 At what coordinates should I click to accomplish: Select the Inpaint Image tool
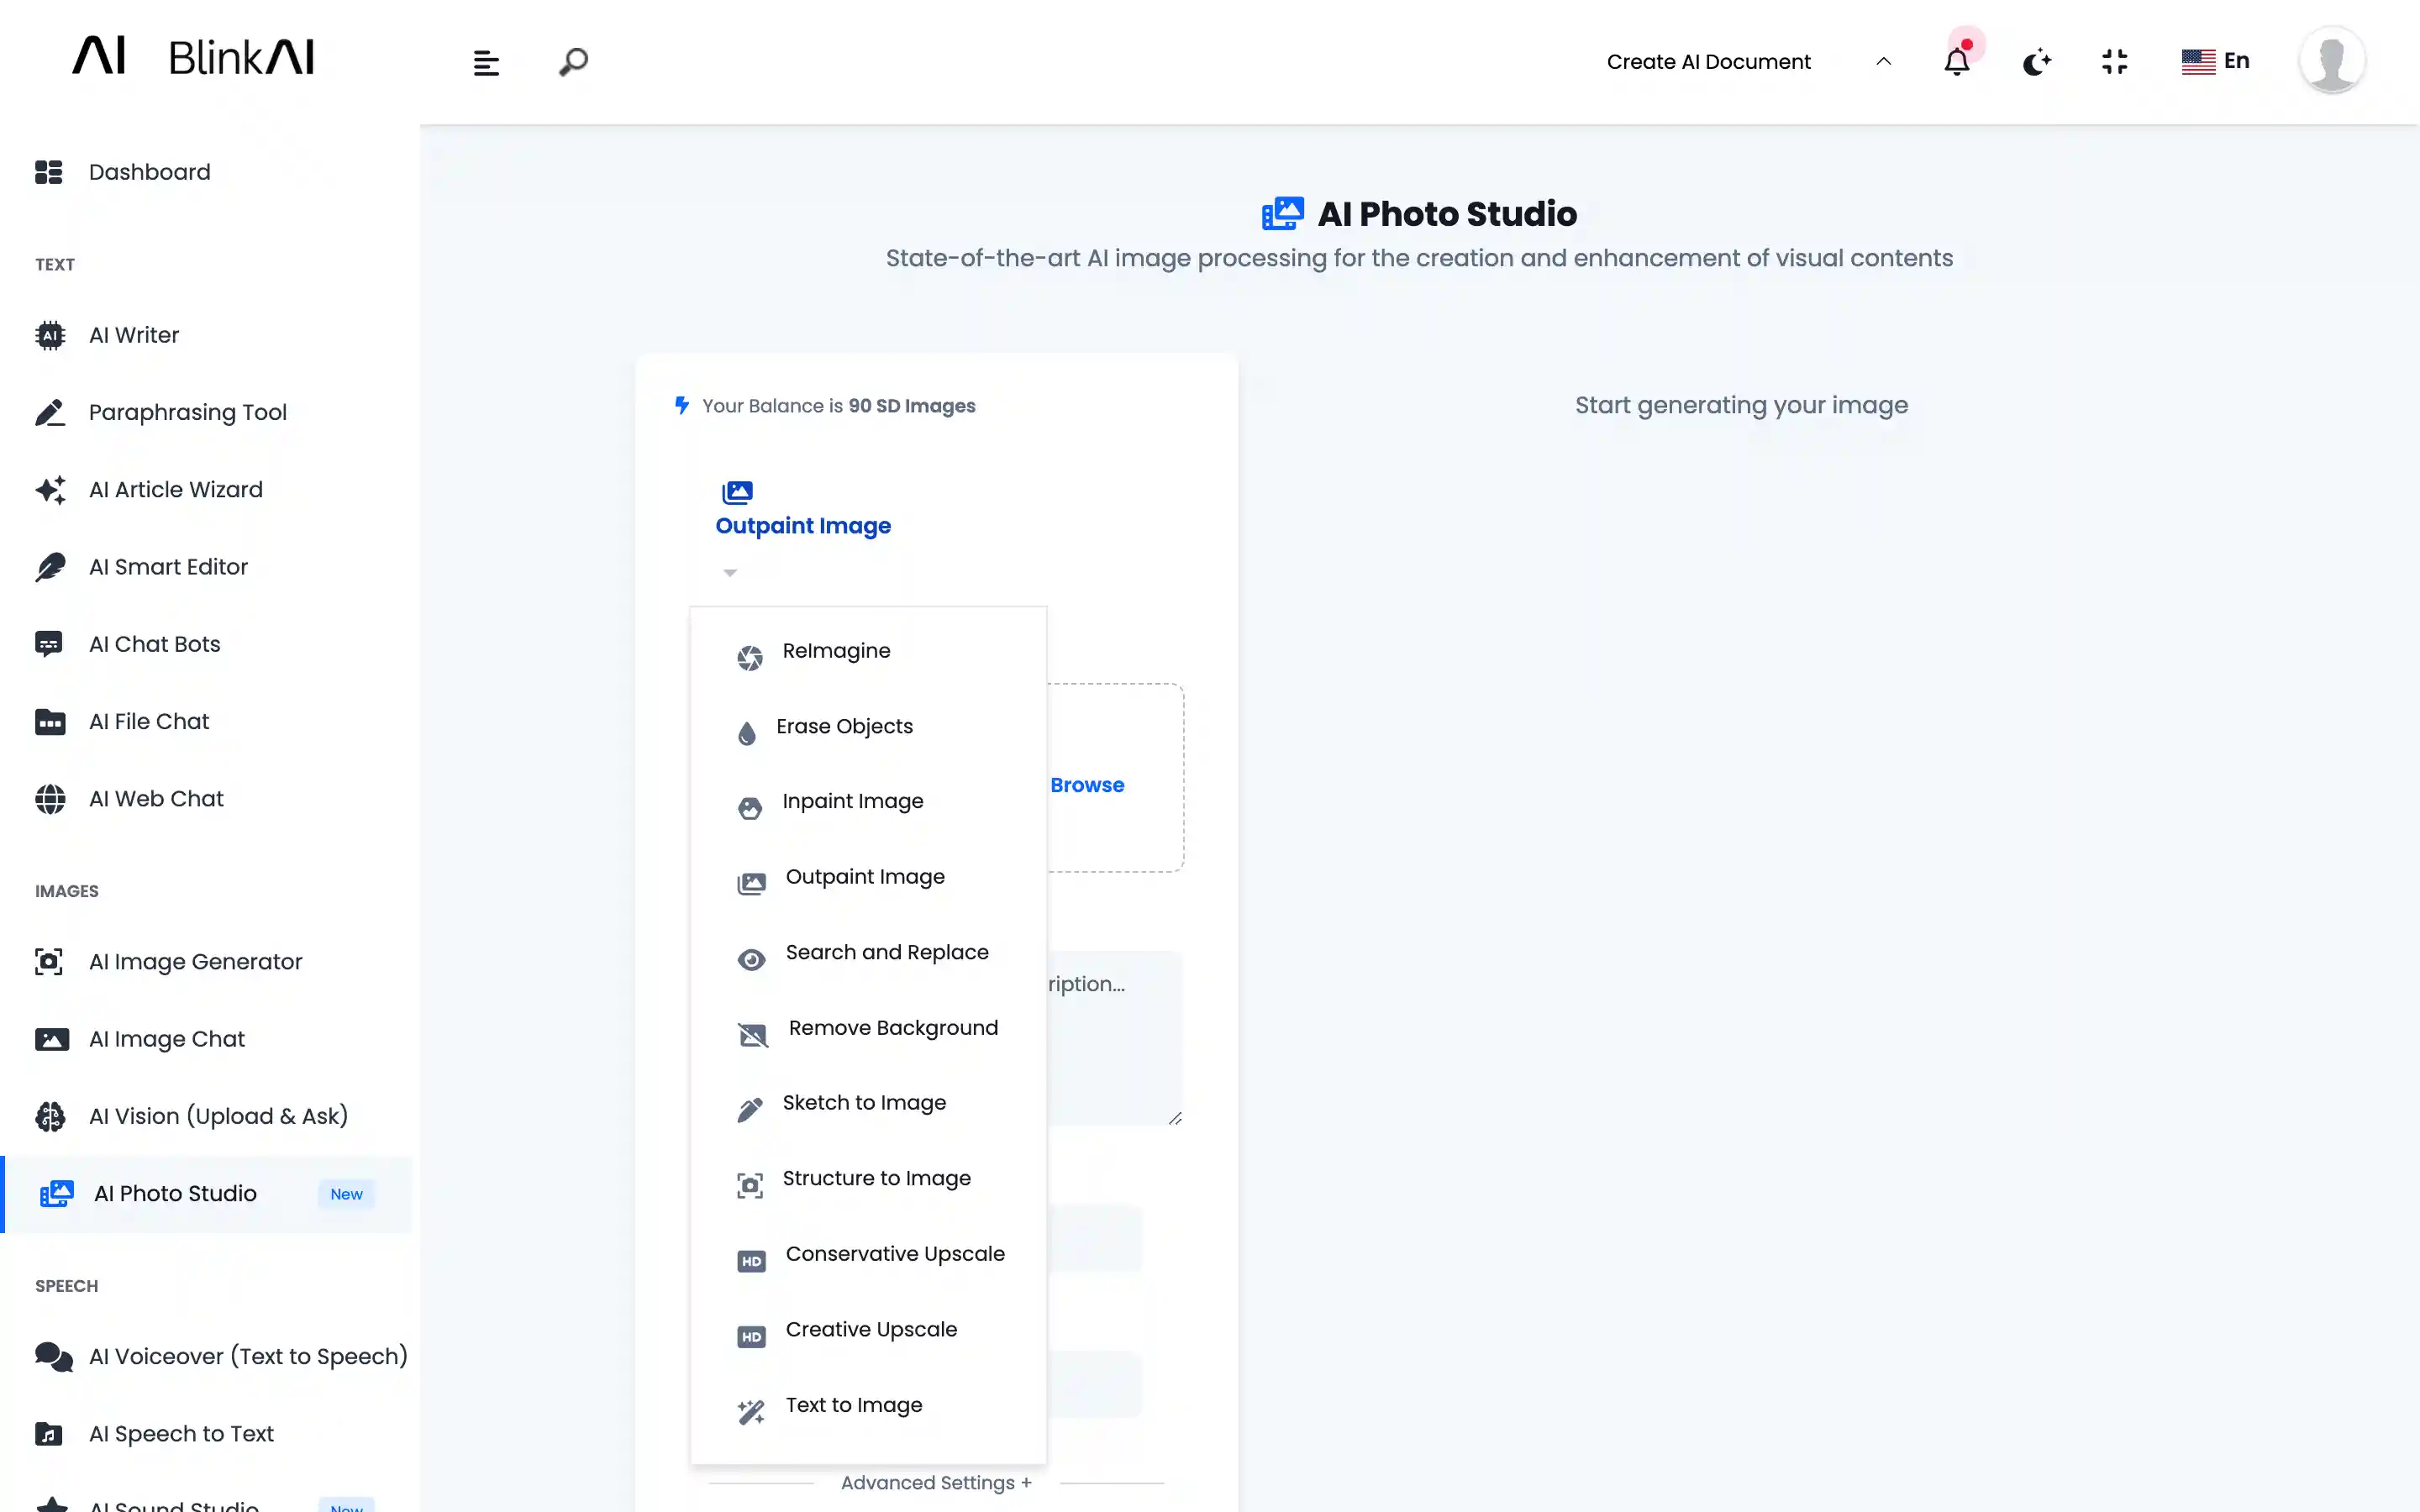[854, 800]
